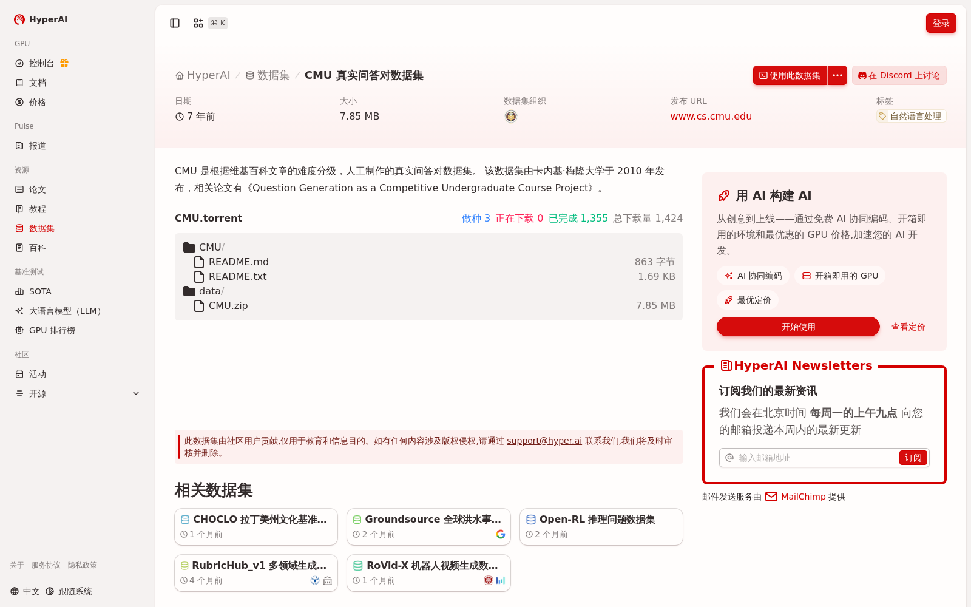Click README.txt file icon
Screen dimensions: 971x607
point(199,276)
